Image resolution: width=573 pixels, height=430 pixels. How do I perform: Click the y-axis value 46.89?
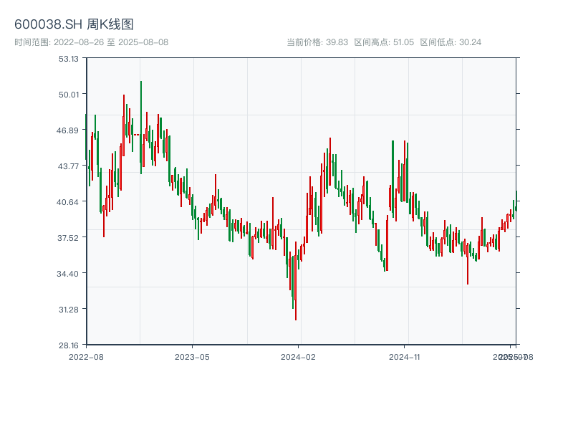click(x=67, y=130)
